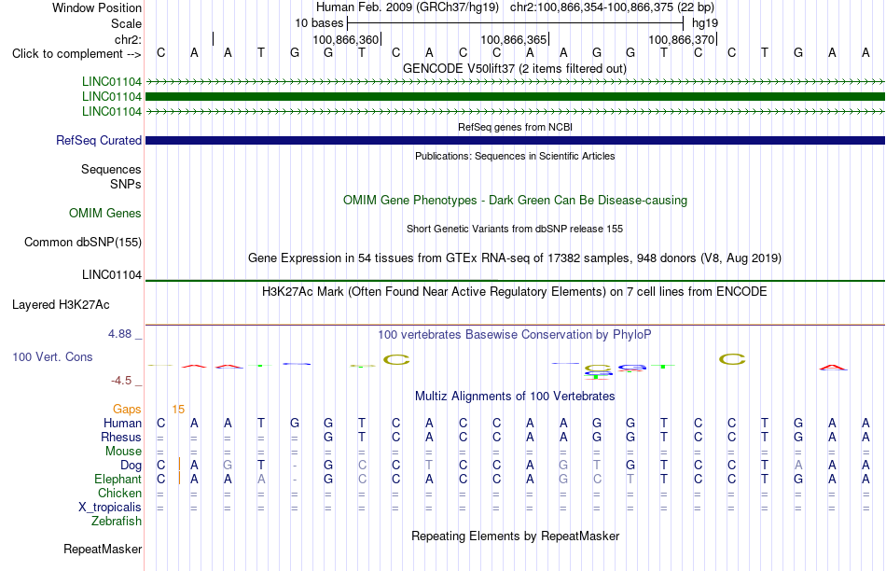Screen dimensions: 886x571
Task: Click the 100 Vert. Cons label
Action: pos(52,356)
